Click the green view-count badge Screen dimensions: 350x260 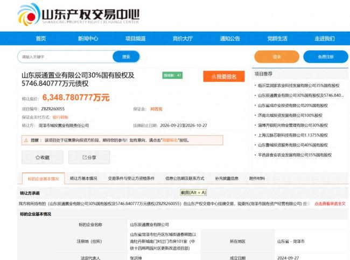(172, 75)
